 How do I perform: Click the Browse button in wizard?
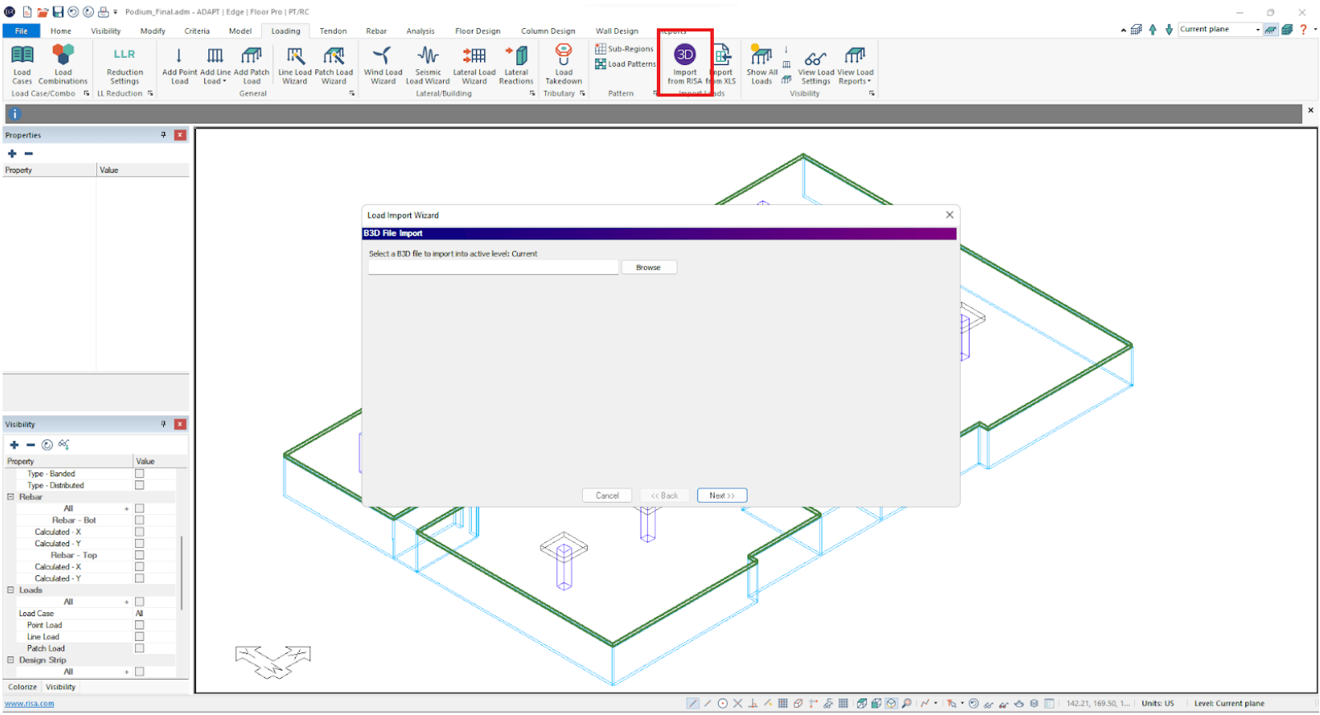point(648,268)
